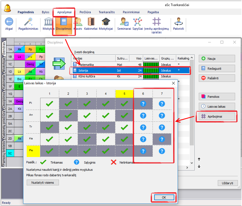Click the Atgal back arrow icon
242x206 pixels.
point(9,22)
